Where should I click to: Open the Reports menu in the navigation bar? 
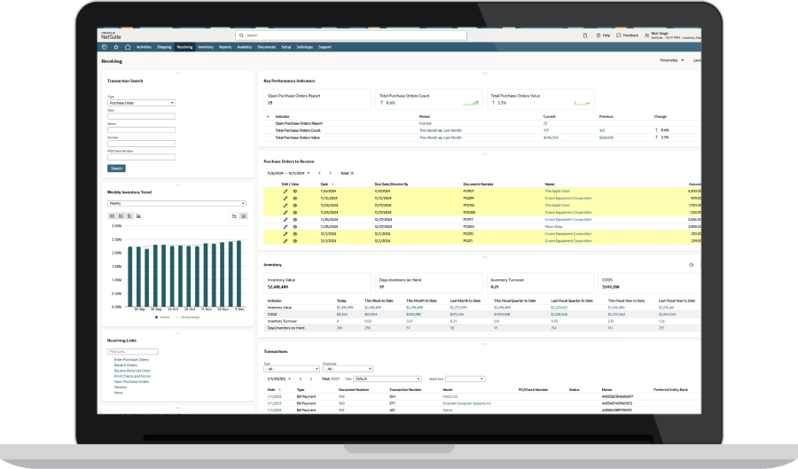coord(225,47)
